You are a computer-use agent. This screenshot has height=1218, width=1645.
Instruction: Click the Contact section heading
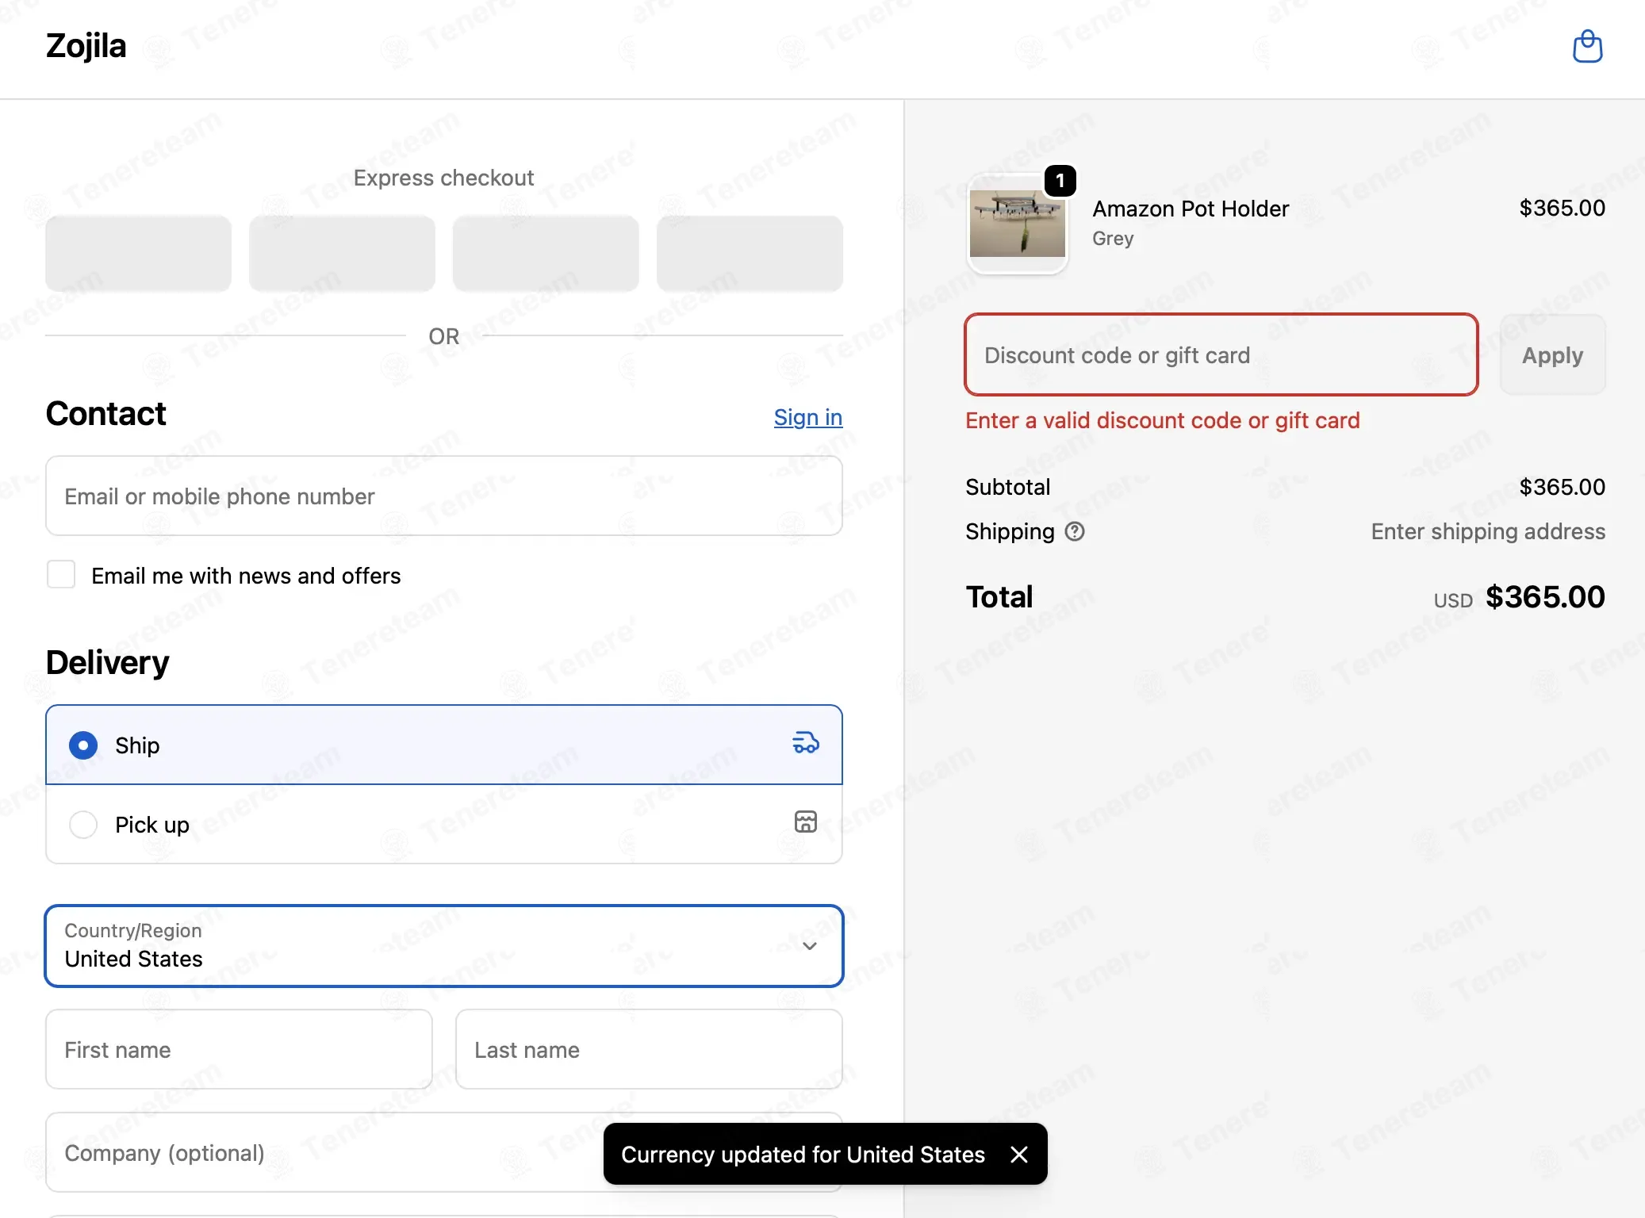[105, 413]
